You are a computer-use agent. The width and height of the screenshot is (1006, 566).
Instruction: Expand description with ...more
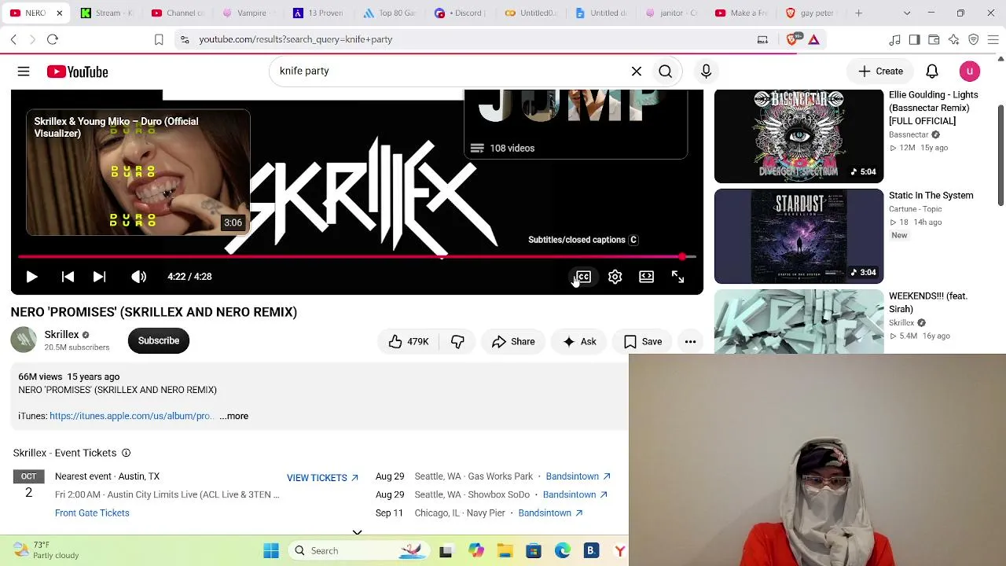[x=234, y=416]
